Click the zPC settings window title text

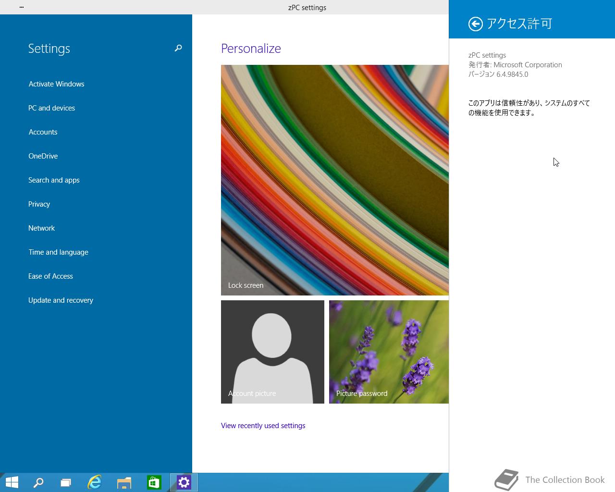pos(307,8)
